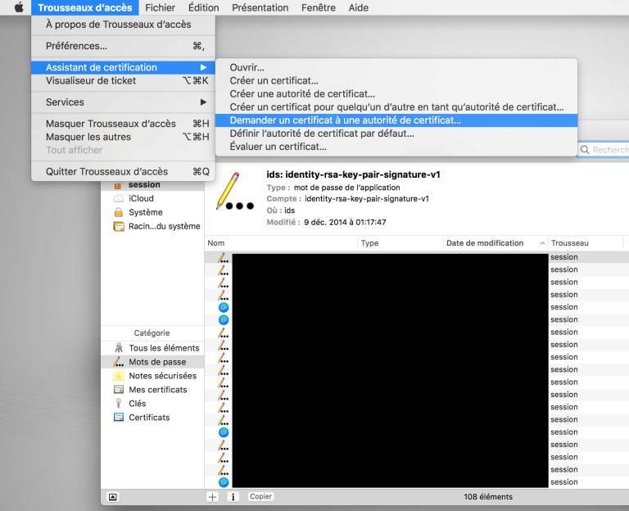Choose the Clés category
Image resolution: width=629 pixels, height=511 pixels.
pyautogui.click(x=137, y=404)
